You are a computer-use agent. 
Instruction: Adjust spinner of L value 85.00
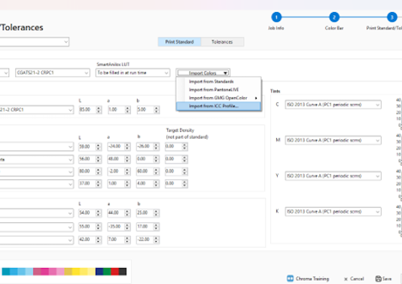99,110
